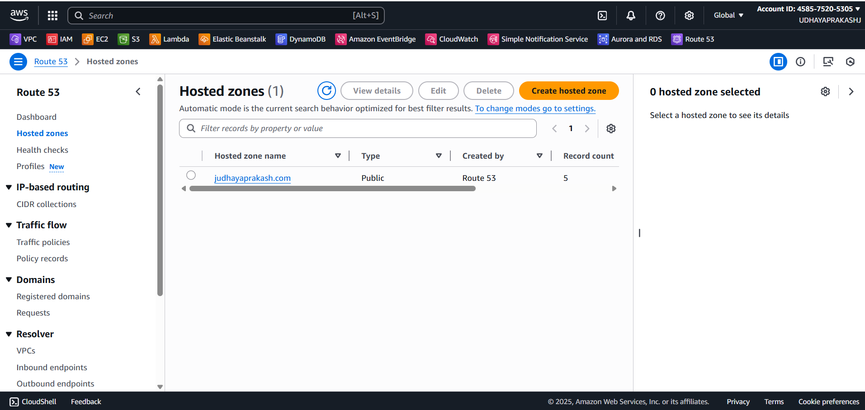The width and height of the screenshot is (865, 410).
Task: Open Route 53 favorites bar shortcut
Action: [x=693, y=39]
